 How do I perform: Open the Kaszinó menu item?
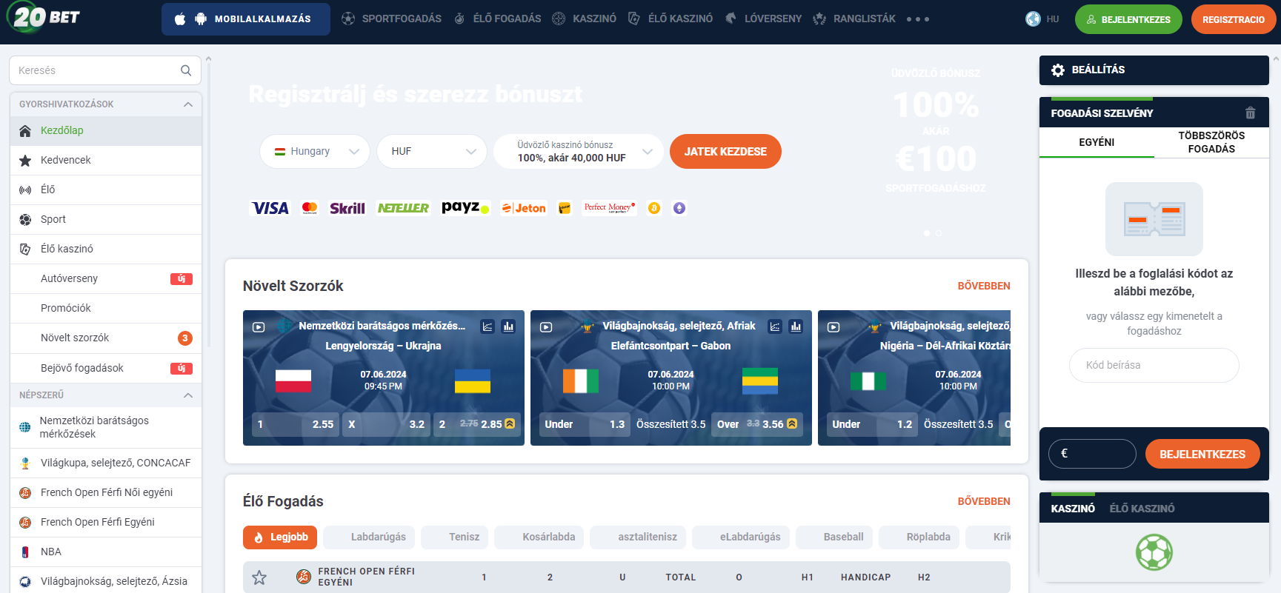[585, 19]
